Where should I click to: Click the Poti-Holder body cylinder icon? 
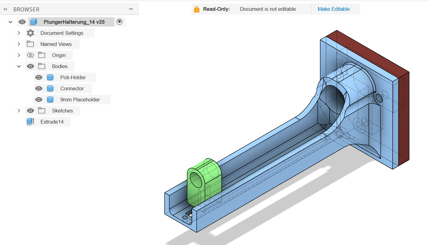(x=50, y=77)
